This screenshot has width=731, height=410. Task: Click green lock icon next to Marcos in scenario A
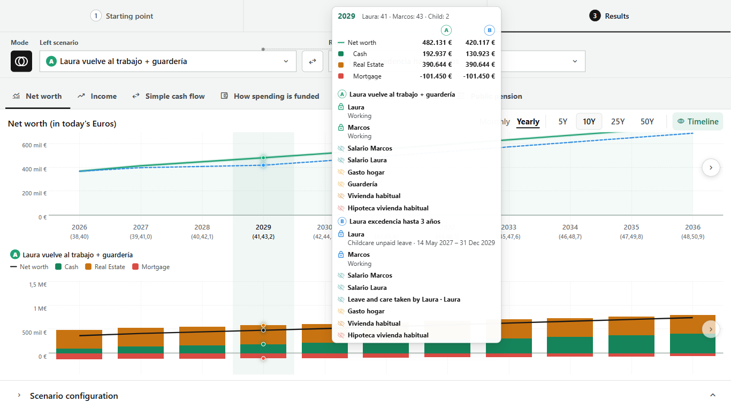tap(341, 128)
